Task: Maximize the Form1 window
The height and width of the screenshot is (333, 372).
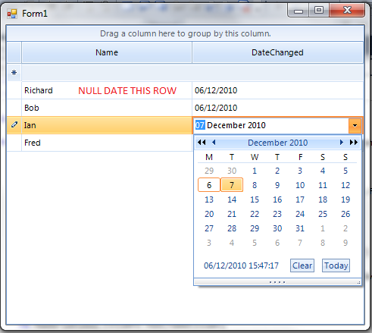Action: pos(319,11)
